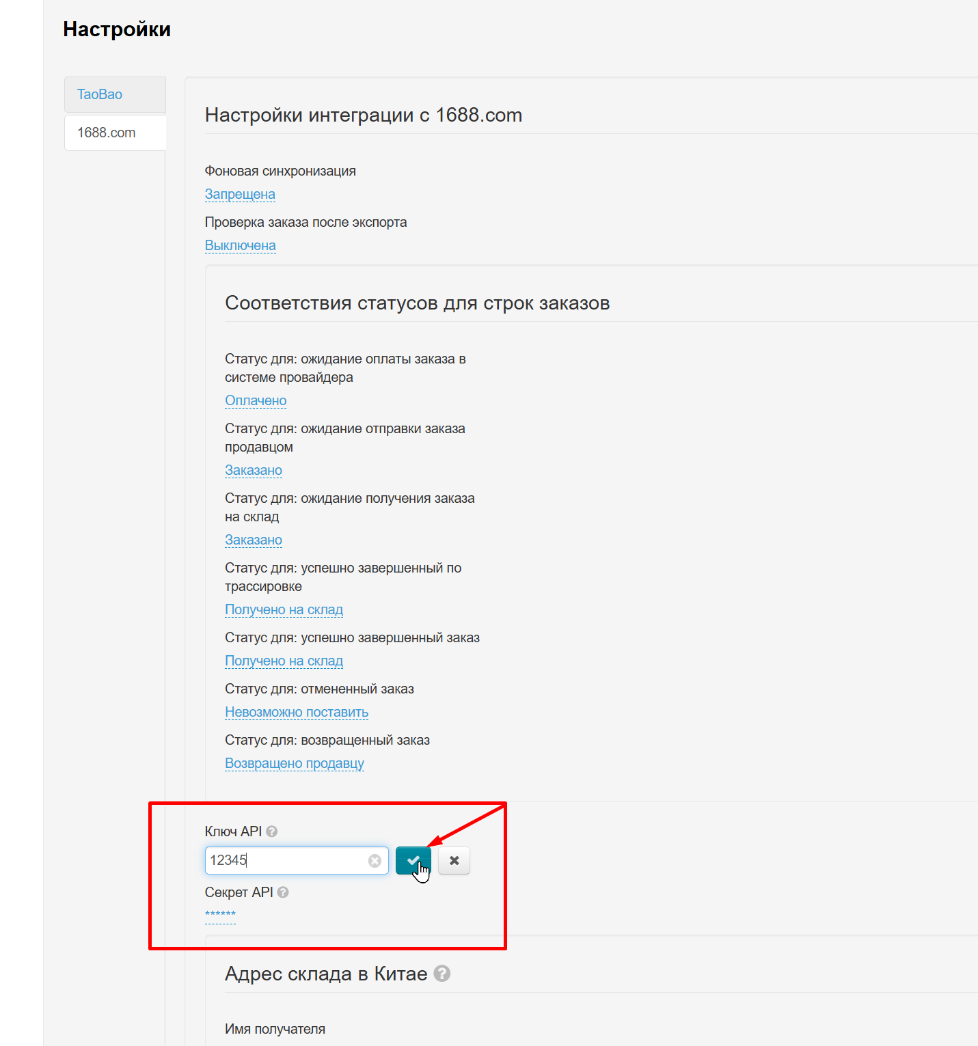Viewport: 978px width, 1046px height.
Task: Select the 1688.com tab
Action: (x=107, y=133)
